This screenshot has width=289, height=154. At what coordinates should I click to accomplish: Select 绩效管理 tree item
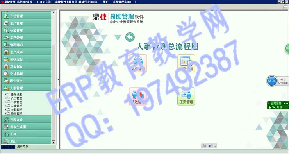coord(16,113)
